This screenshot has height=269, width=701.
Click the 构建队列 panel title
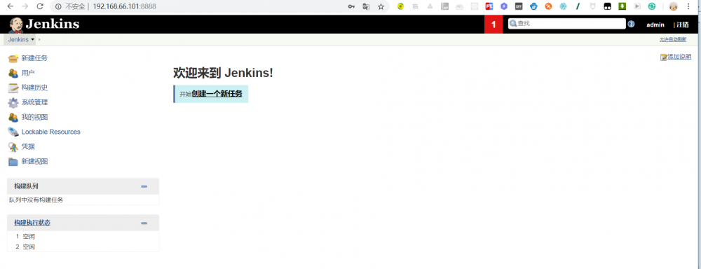point(26,186)
